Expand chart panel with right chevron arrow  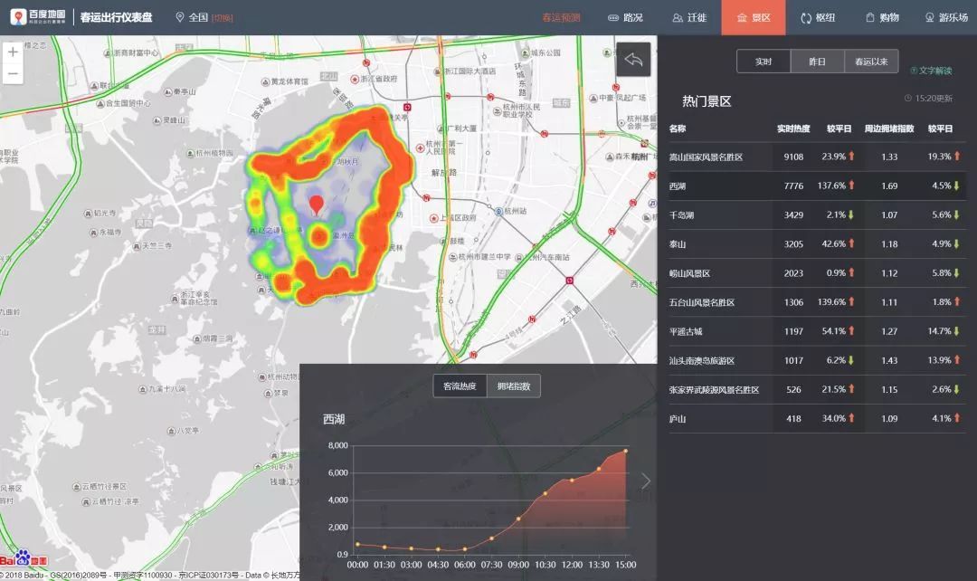coord(645,481)
